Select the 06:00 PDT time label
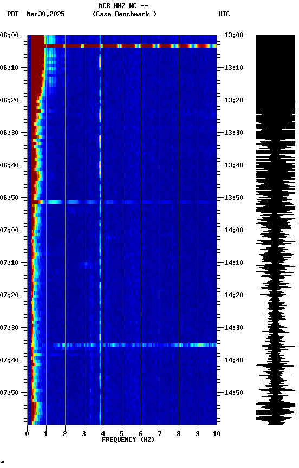Viewport: 299px width, 468px height. pyautogui.click(x=9, y=35)
